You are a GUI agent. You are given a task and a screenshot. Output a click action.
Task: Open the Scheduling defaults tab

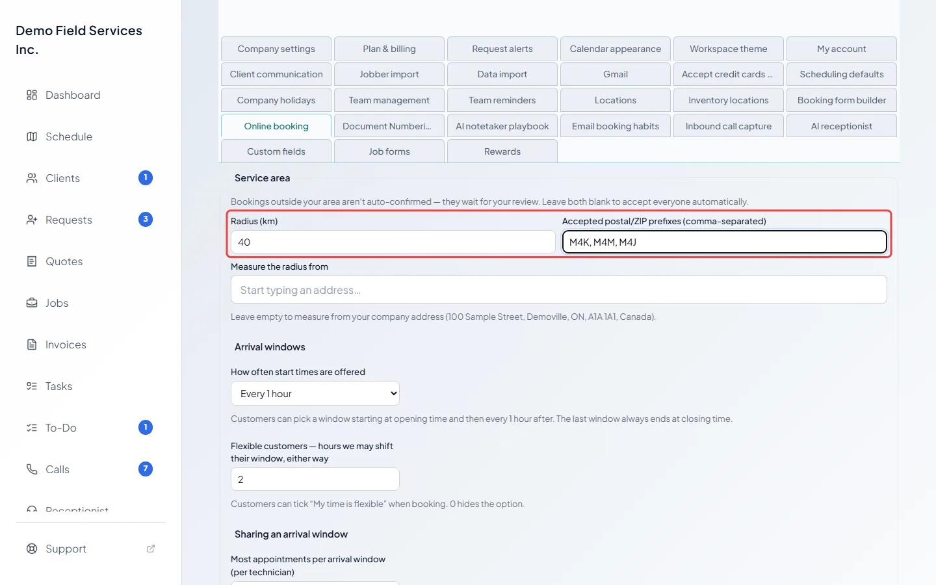842,74
